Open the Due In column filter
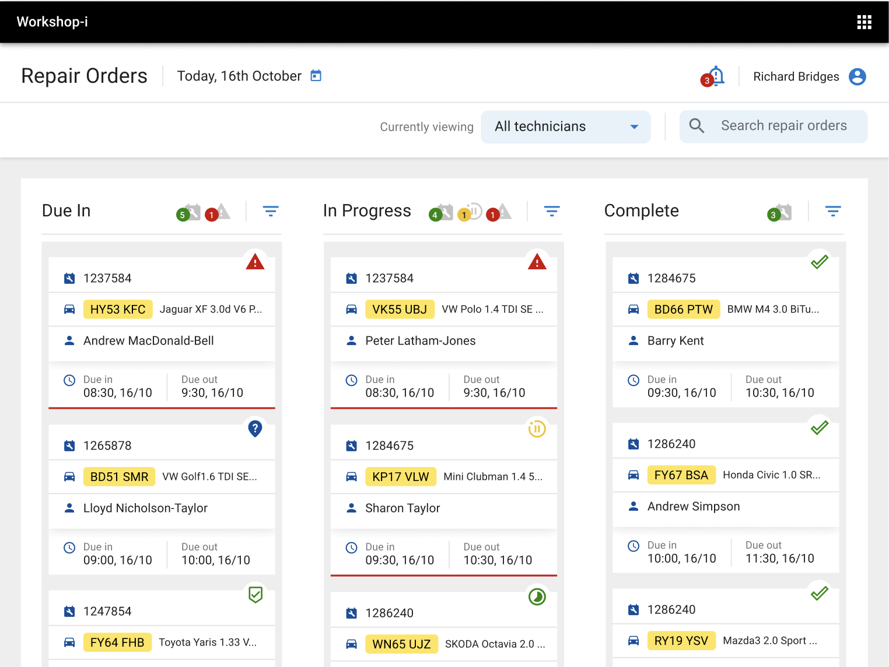The width and height of the screenshot is (889, 667). [271, 211]
